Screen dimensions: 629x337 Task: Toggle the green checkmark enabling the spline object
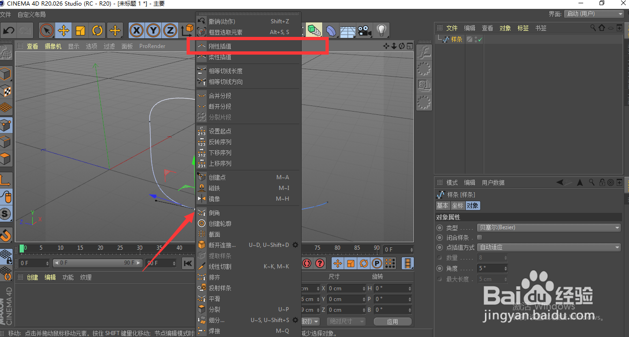[480, 40]
